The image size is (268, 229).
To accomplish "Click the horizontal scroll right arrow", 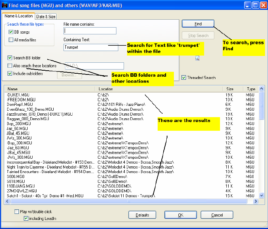I will coord(256,201).
